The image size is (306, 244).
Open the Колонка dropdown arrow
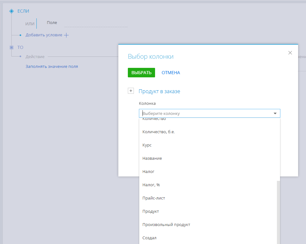(275, 113)
